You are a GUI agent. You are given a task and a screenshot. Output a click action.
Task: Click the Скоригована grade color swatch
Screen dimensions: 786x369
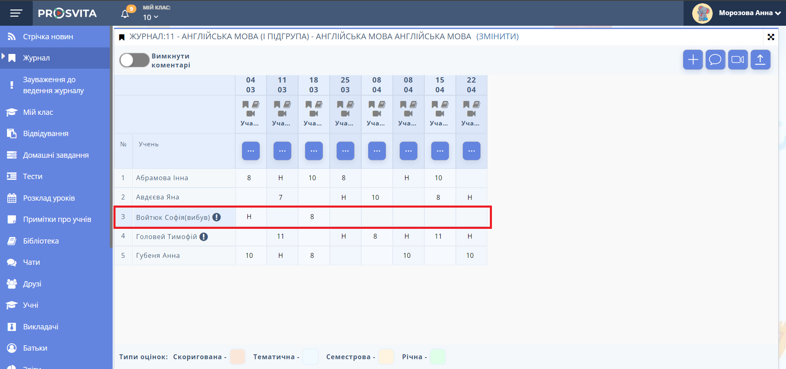[238, 357]
